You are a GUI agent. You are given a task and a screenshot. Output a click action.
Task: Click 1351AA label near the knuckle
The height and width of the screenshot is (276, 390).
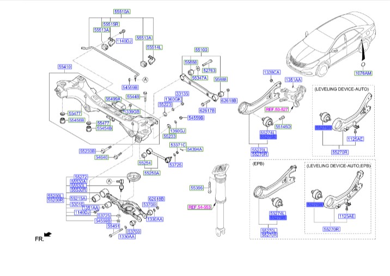click(x=293, y=79)
